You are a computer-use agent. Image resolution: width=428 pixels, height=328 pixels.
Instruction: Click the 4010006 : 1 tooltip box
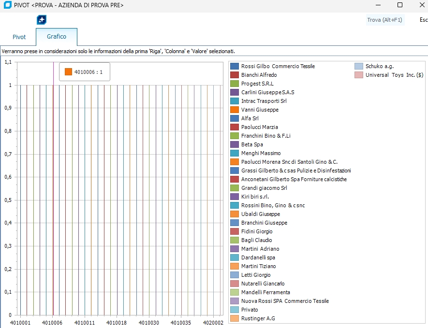(85, 72)
